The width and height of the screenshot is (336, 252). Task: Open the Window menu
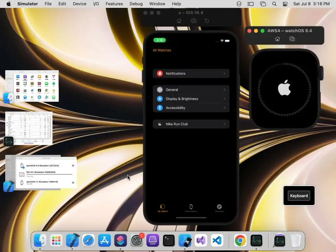[157, 4]
